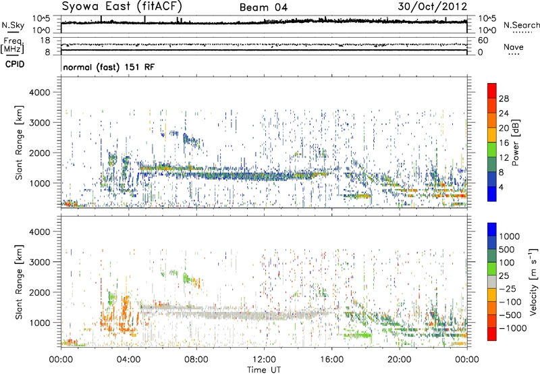
Task: Pick the red bottom segment of Velocity colorbar
Action: [492, 334]
